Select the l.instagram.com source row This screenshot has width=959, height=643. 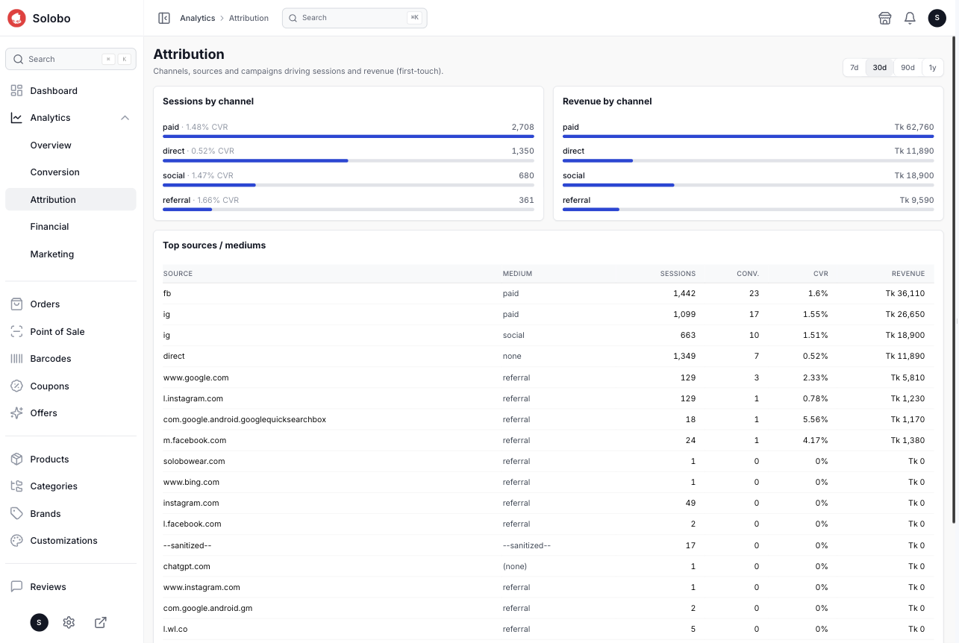click(548, 398)
